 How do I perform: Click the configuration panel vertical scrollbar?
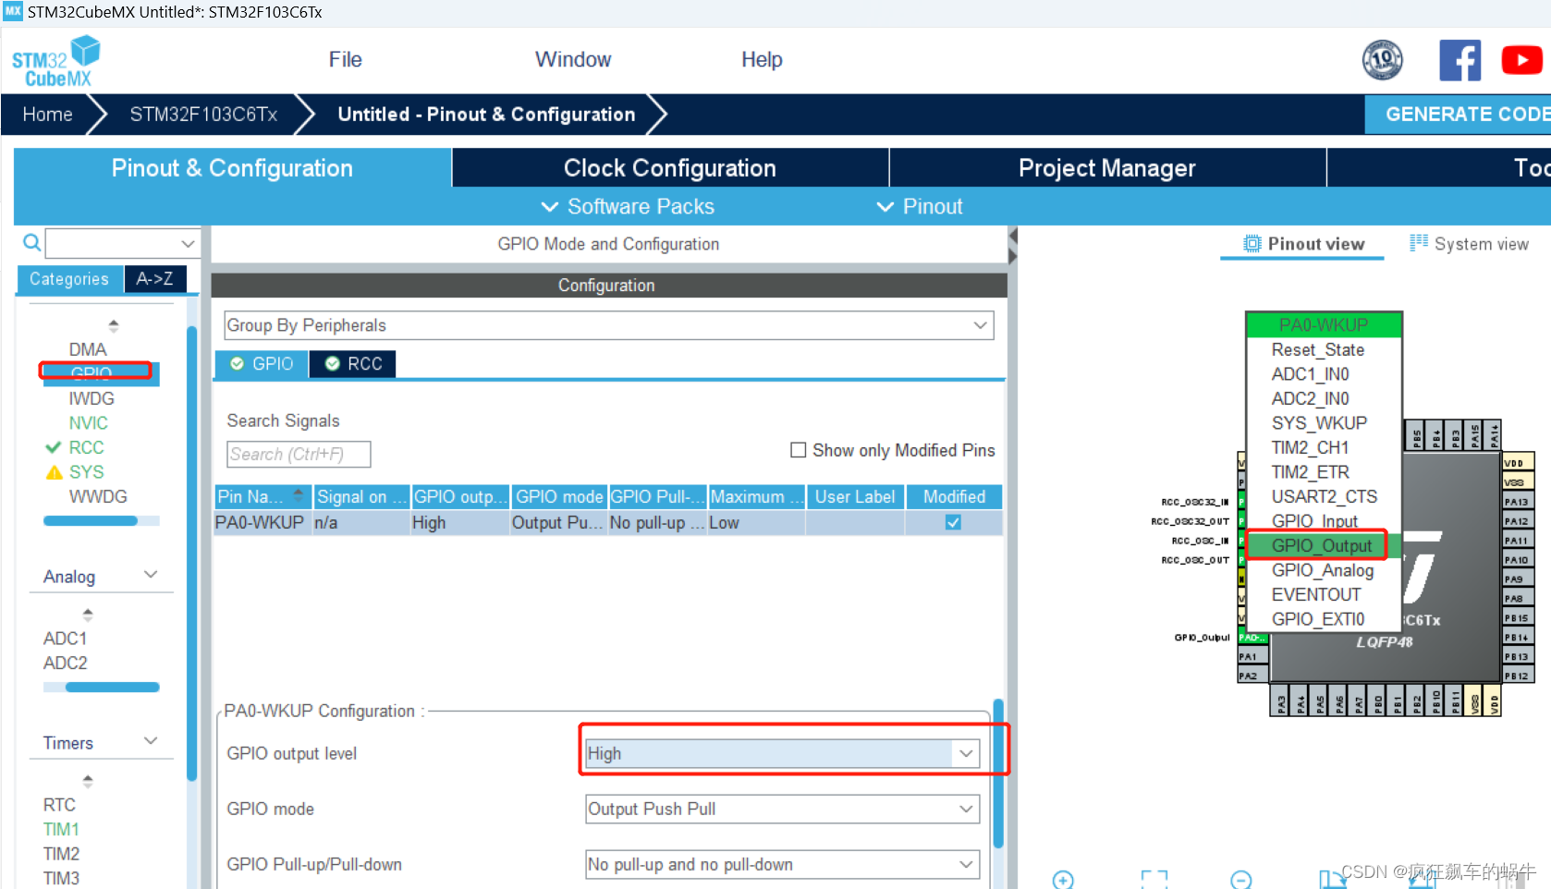998,774
